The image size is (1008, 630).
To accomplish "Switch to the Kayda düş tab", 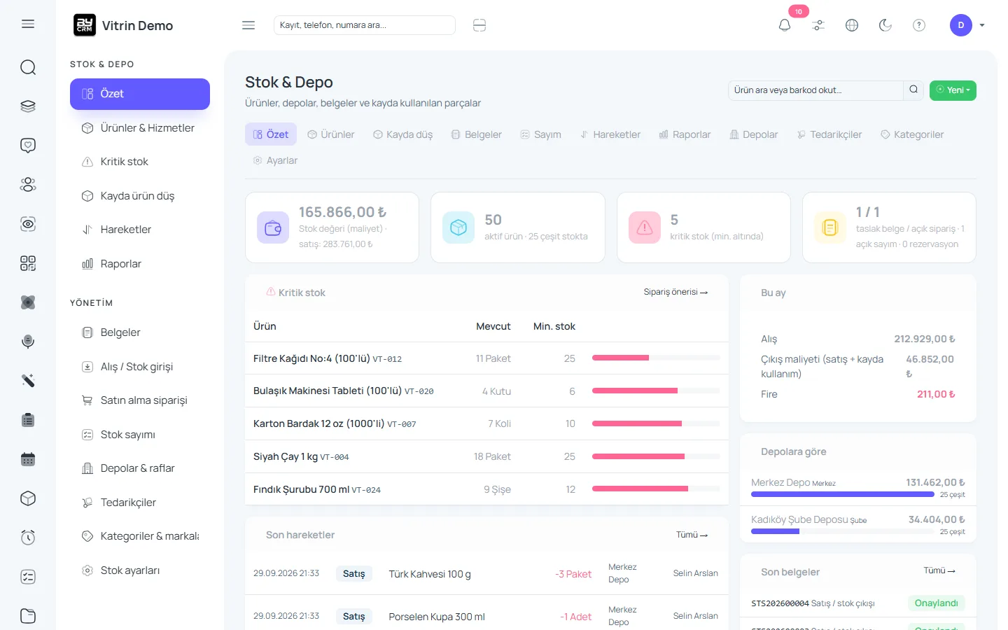I will tap(403, 134).
